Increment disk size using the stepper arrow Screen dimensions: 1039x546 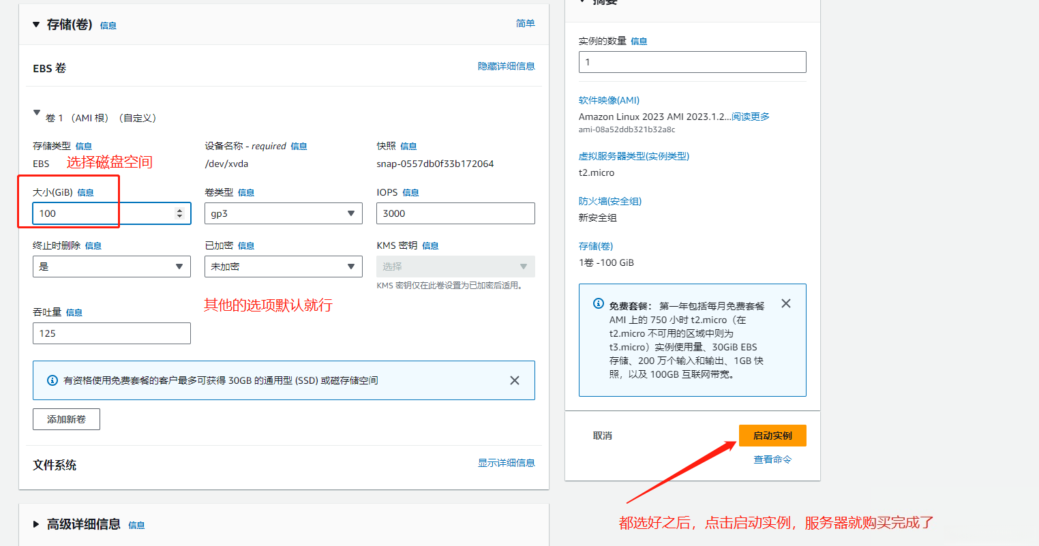181,209
